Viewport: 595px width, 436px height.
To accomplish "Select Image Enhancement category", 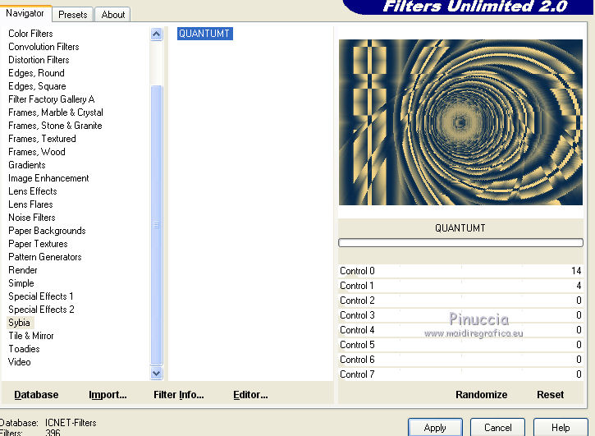I will coord(48,178).
